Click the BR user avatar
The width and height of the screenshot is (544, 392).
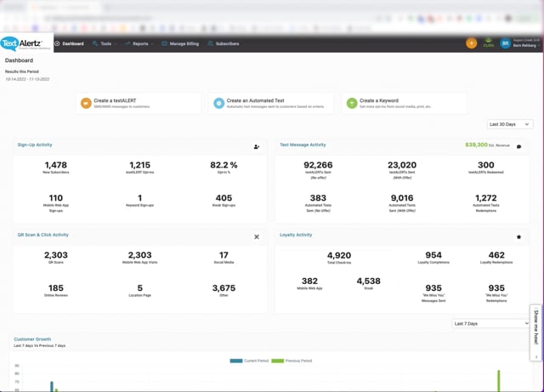[x=505, y=43]
